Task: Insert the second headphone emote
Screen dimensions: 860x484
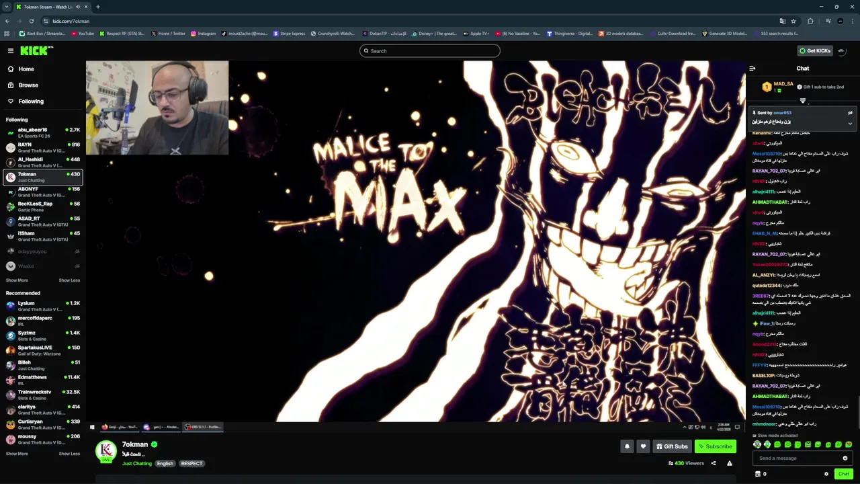Action: 767,444
